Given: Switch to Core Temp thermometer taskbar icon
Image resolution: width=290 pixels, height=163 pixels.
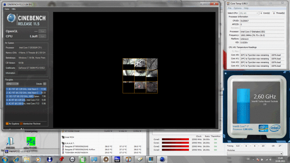Looking at the screenshot, I should [128, 159].
